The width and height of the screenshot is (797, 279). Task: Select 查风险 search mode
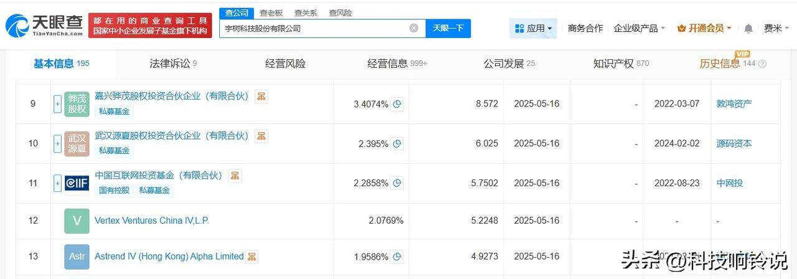tap(340, 12)
